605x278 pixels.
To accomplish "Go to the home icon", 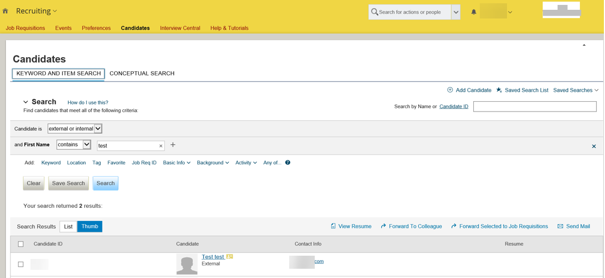I will [5, 11].
